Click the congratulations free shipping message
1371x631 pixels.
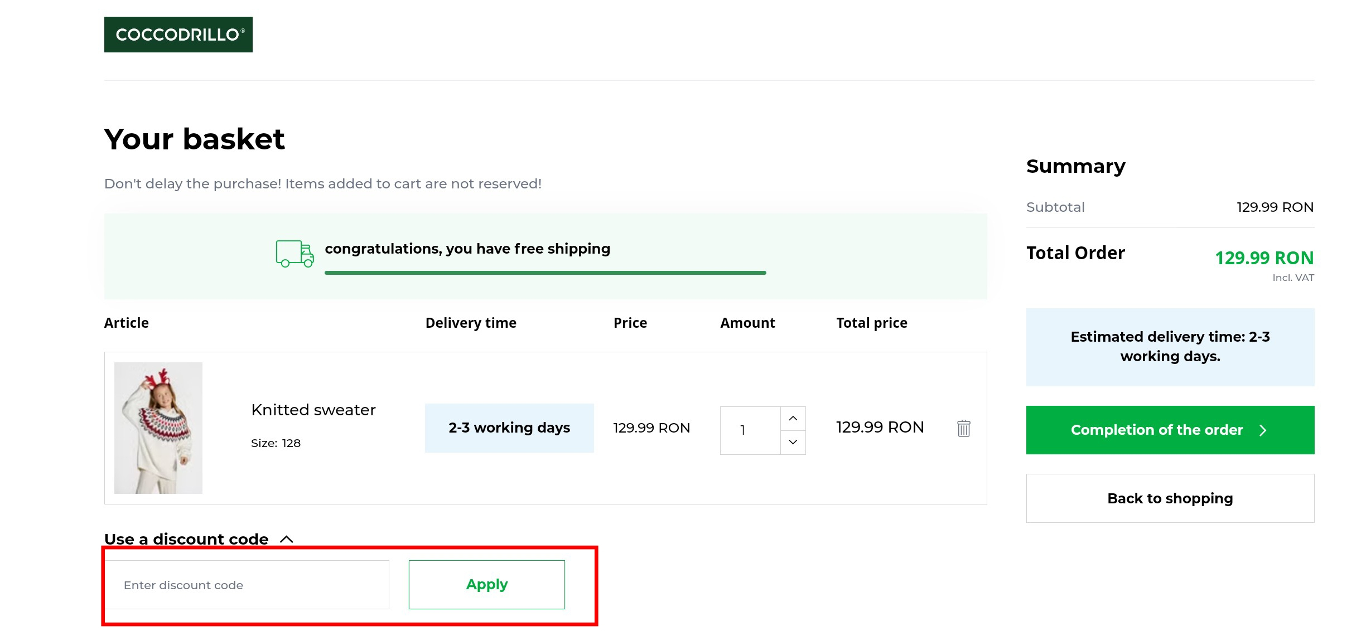467,249
